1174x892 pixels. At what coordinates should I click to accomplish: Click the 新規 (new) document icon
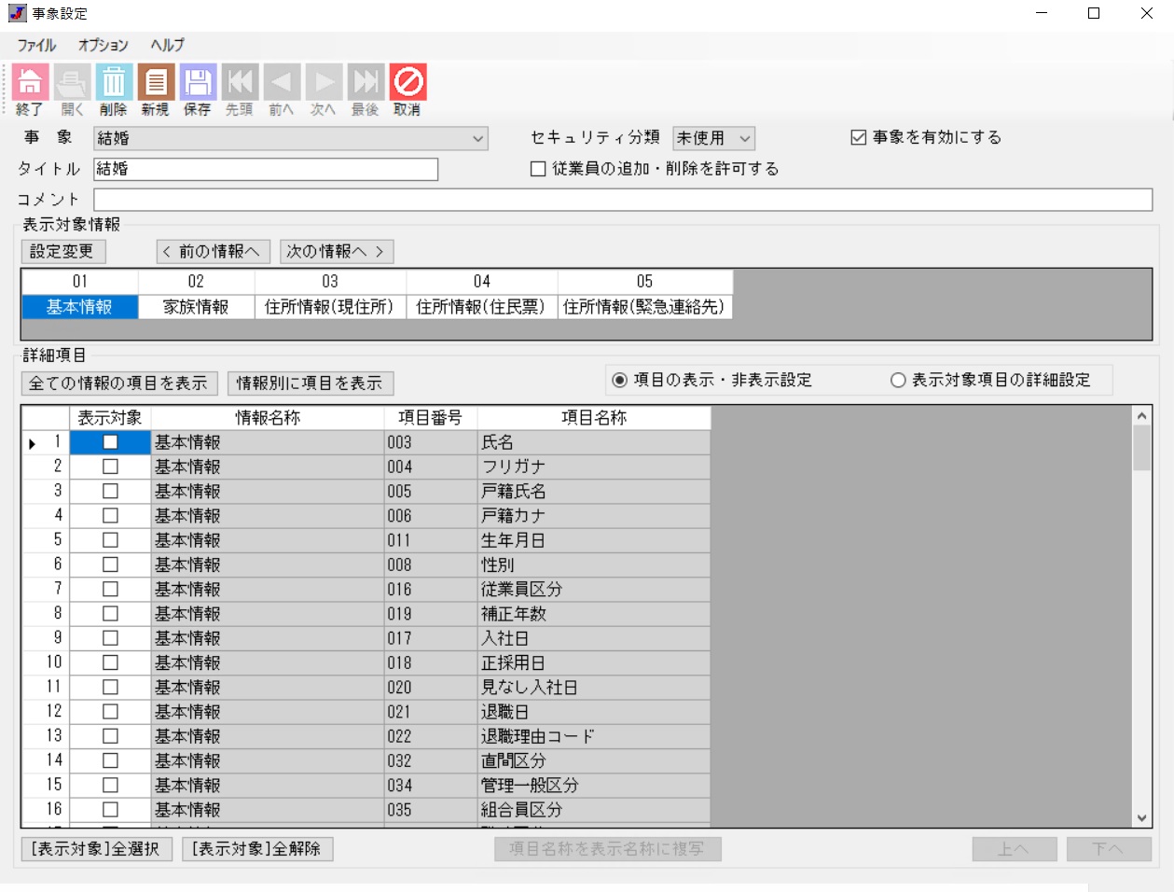(156, 83)
